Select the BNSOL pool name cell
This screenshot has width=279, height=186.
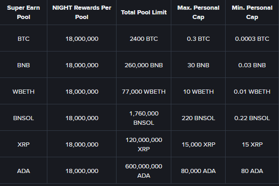(23, 118)
